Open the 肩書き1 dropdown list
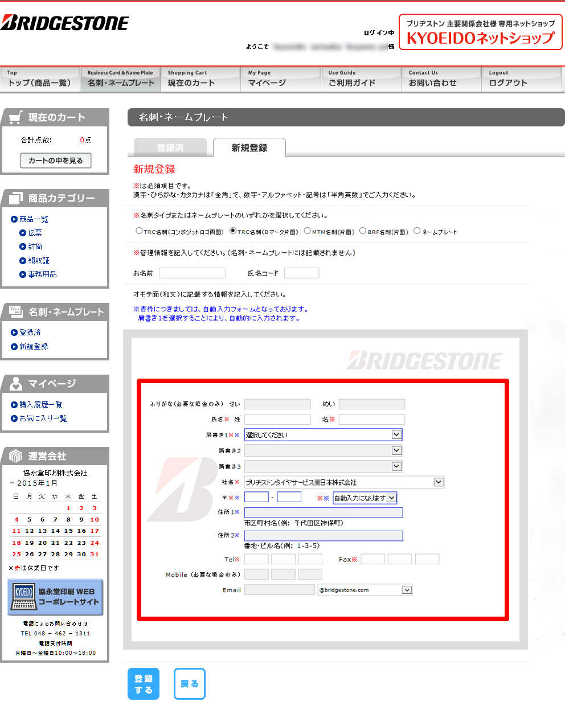Screen dimensions: 565x706 pos(323,435)
